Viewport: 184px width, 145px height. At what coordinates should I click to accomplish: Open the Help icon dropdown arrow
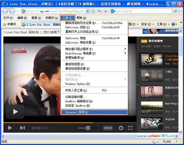[177, 24]
